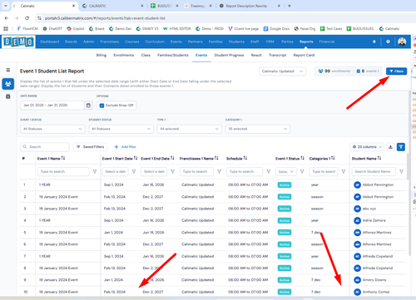Image resolution: width=416 pixels, height=300 pixels.
Task: Reload the browser page
Action: [x=27, y=18]
